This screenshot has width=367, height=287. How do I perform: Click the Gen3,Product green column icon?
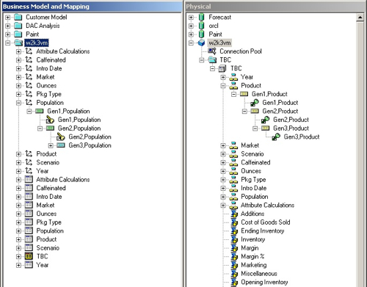coord(276,137)
